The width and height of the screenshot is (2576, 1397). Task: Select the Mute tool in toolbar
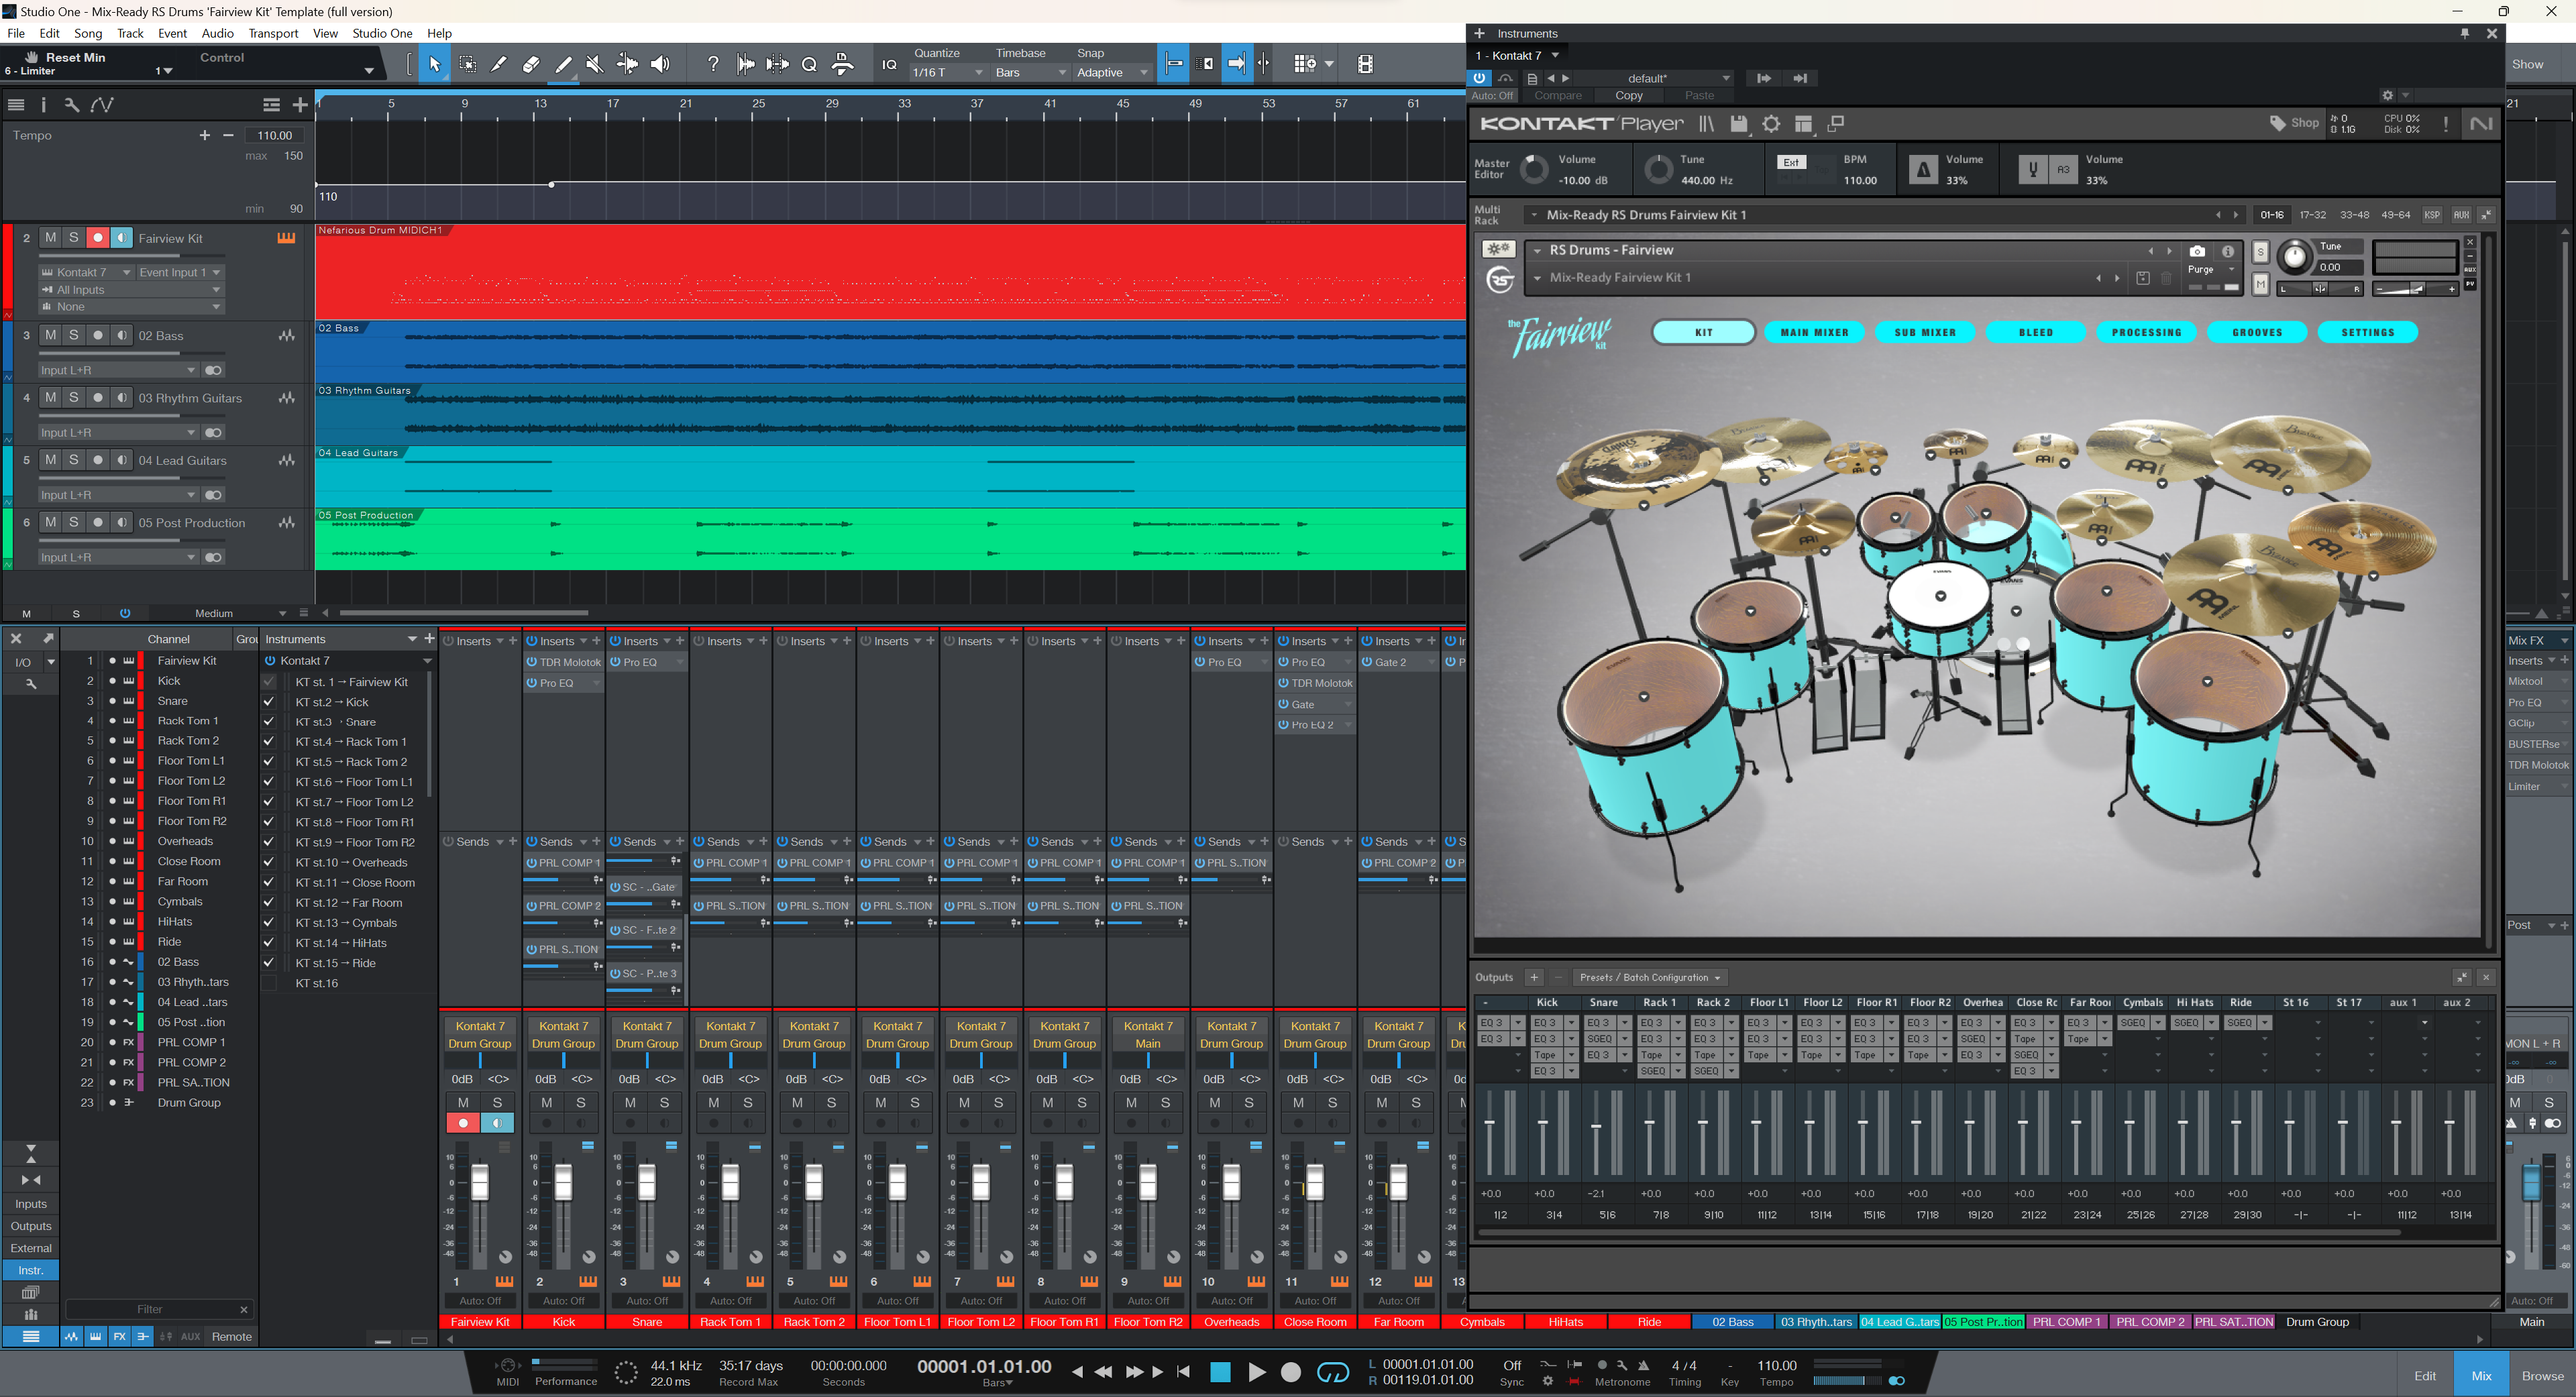click(594, 64)
